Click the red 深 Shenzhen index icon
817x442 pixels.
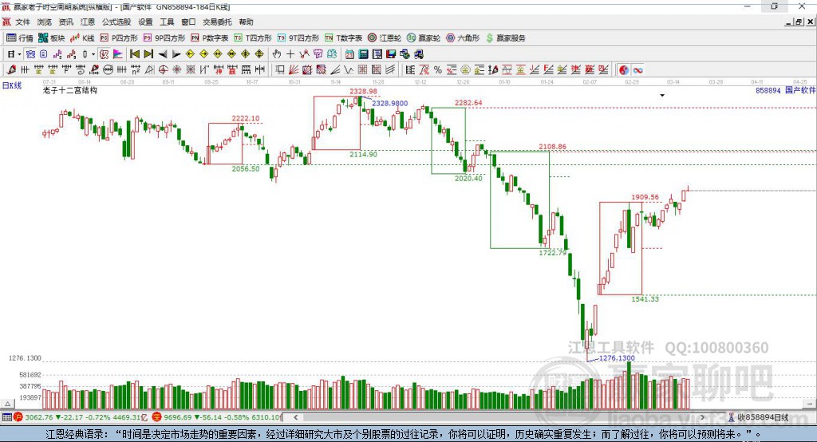pyautogui.click(x=157, y=417)
